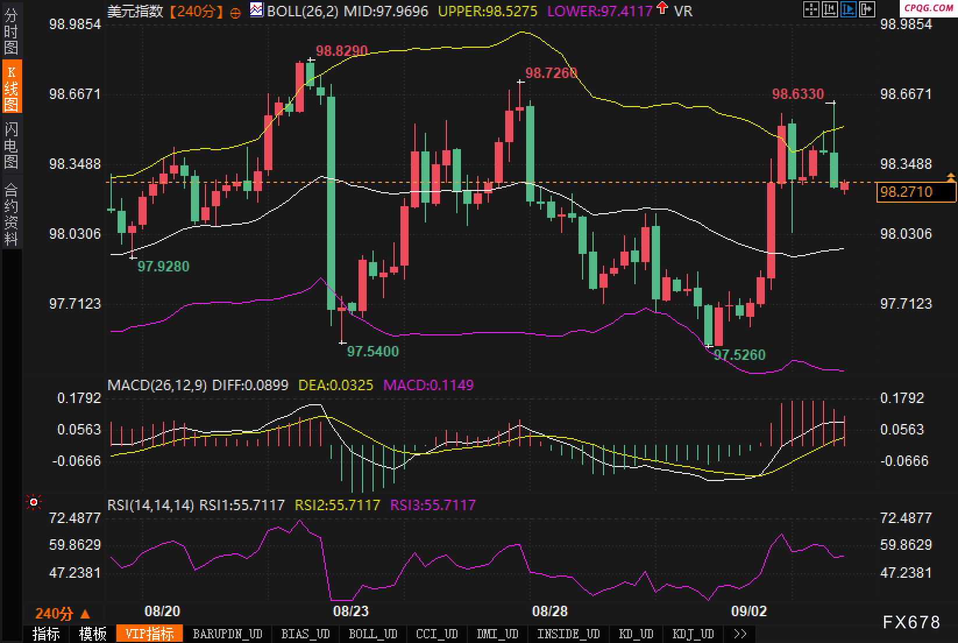Click the orange circle-plus icon beside 240分

(x=235, y=12)
